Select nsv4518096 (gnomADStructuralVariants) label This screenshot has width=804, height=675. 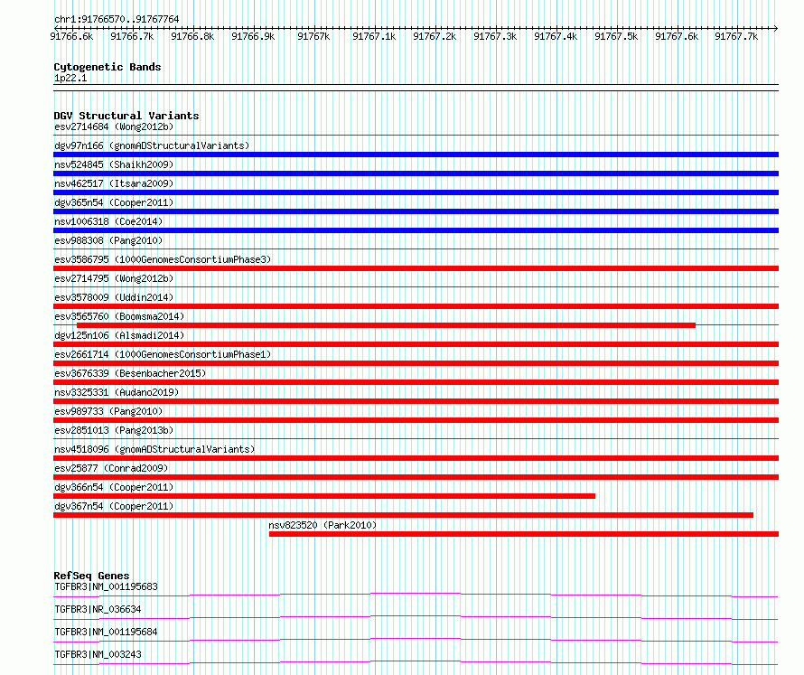click(x=154, y=449)
